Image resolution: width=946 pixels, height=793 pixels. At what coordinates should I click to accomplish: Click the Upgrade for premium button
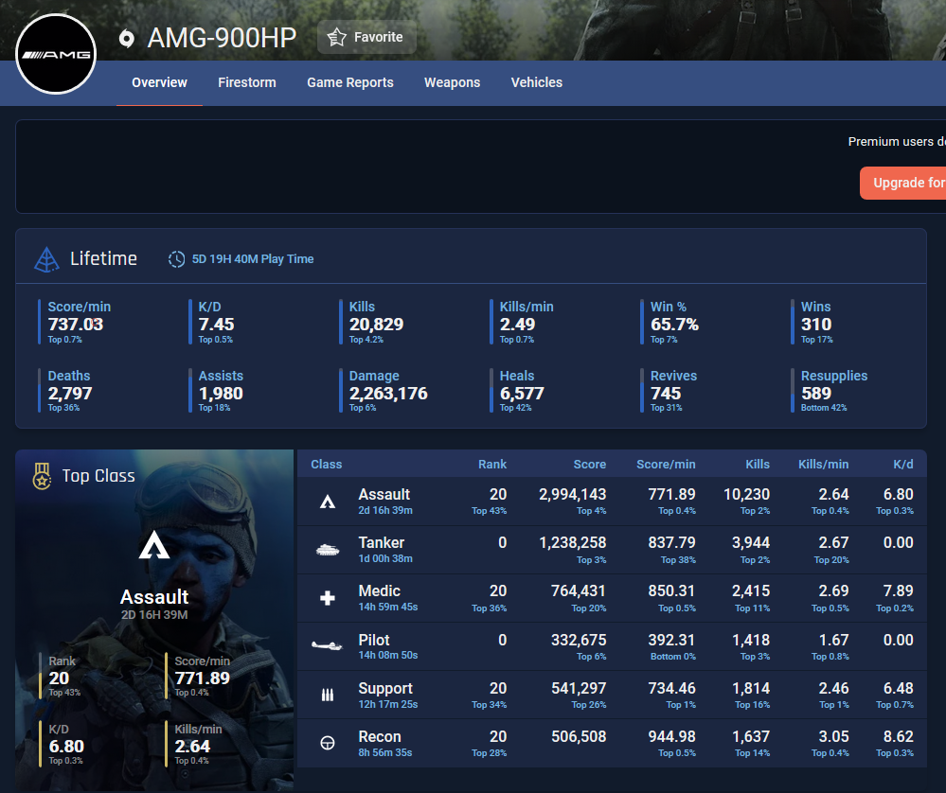pyautogui.click(x=903, y=183)
